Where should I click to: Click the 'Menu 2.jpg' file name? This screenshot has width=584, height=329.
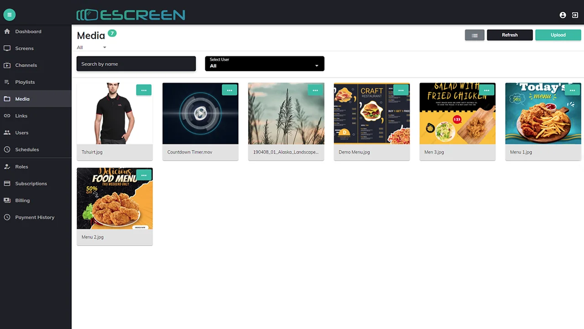click(93, 237)
